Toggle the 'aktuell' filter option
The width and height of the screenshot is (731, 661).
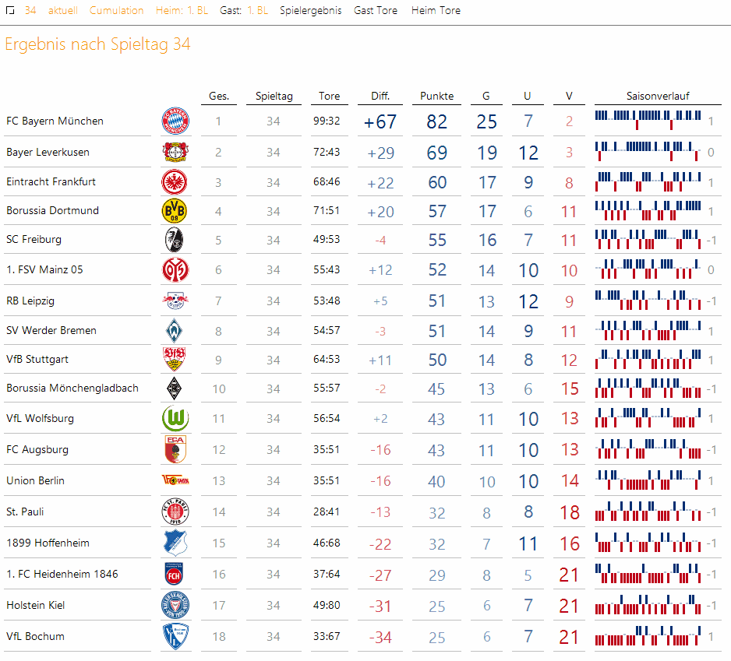point(63,11)
